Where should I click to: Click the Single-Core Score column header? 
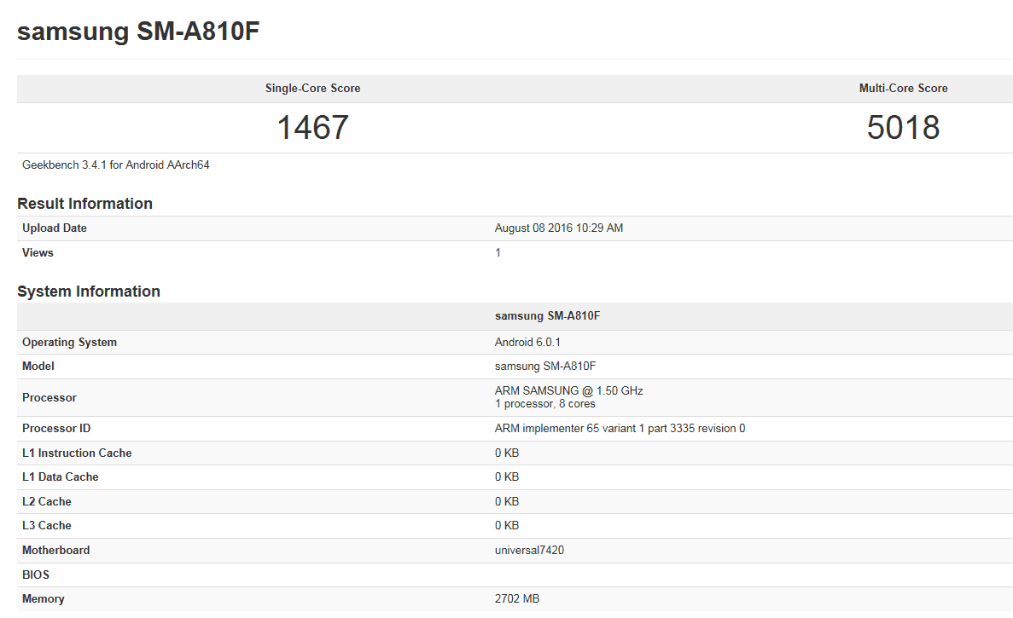coord(312,88)
